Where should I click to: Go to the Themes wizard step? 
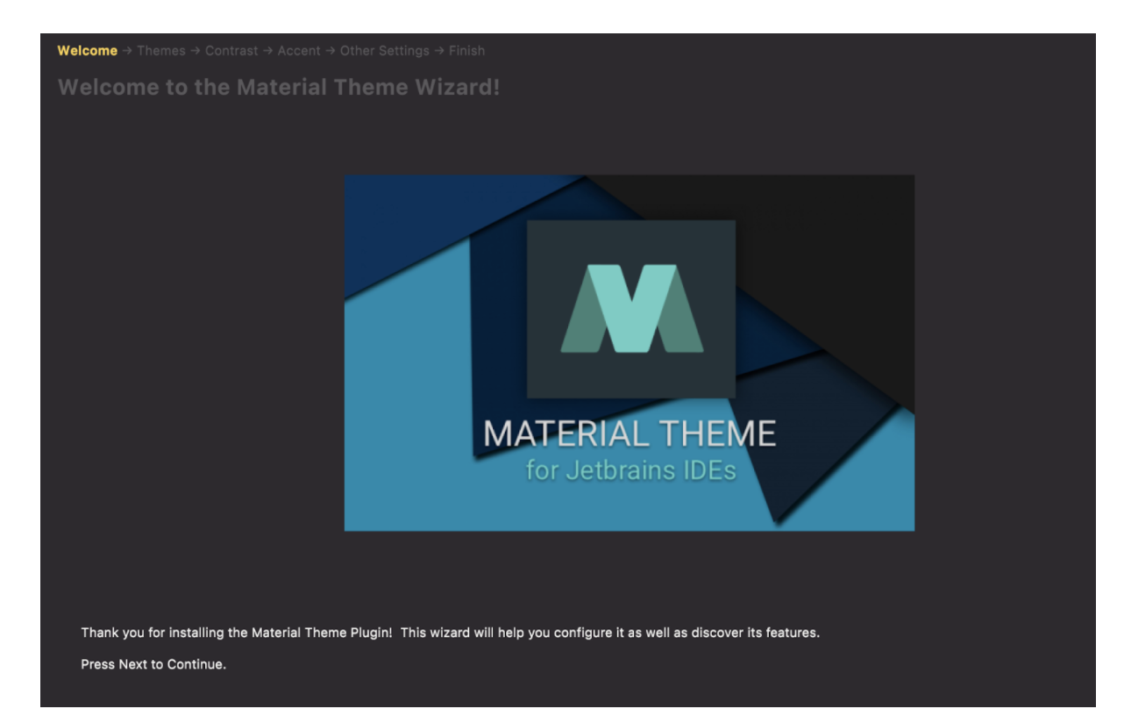(x=160, y=51)
